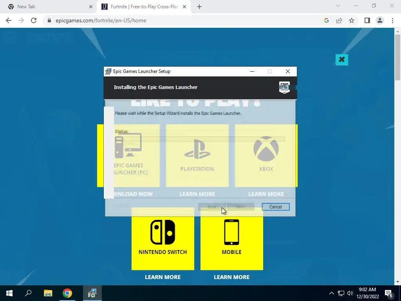Click the Epic Games logo in setup header
This screenshot has height=301, width=401.
tap(284, 87)
